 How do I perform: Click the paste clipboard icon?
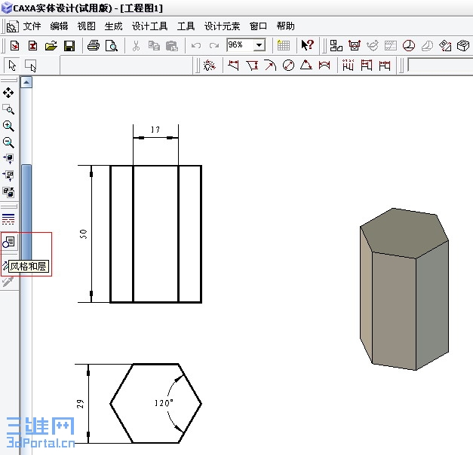(172, 46)
